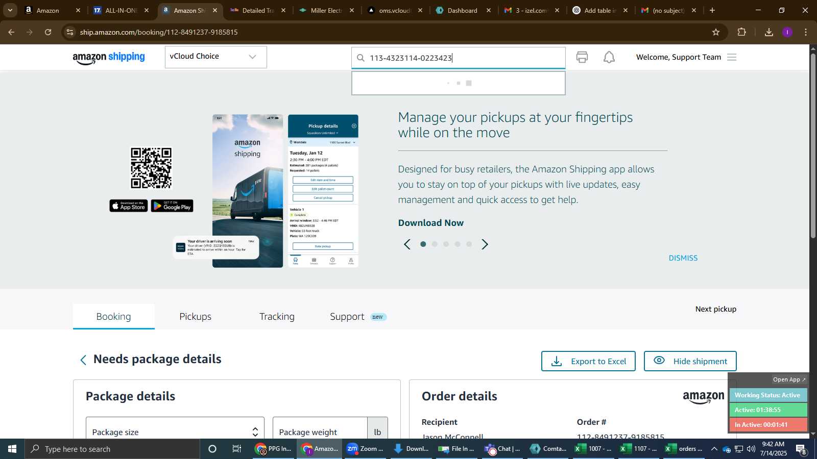Open the Chat Teams taskbar item

[503, 449]
